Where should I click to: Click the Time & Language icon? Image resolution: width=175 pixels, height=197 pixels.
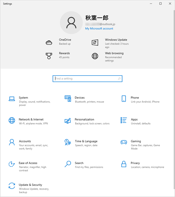coord(68,142)
